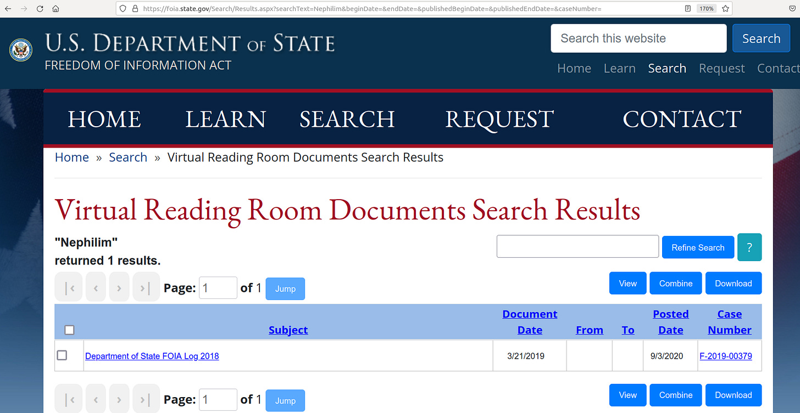Click Request in the top header links
This screenshot has width=800, height=413.
[x=722, y=69]
